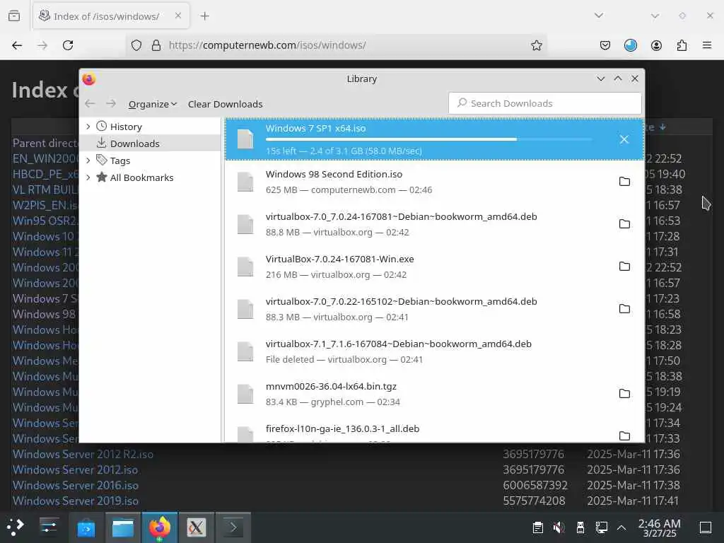Show folder for firefox-l10n-ga-ie deb file
Image resolution: width=724 pixels, height=543 pixels.
tap(624, 436)
